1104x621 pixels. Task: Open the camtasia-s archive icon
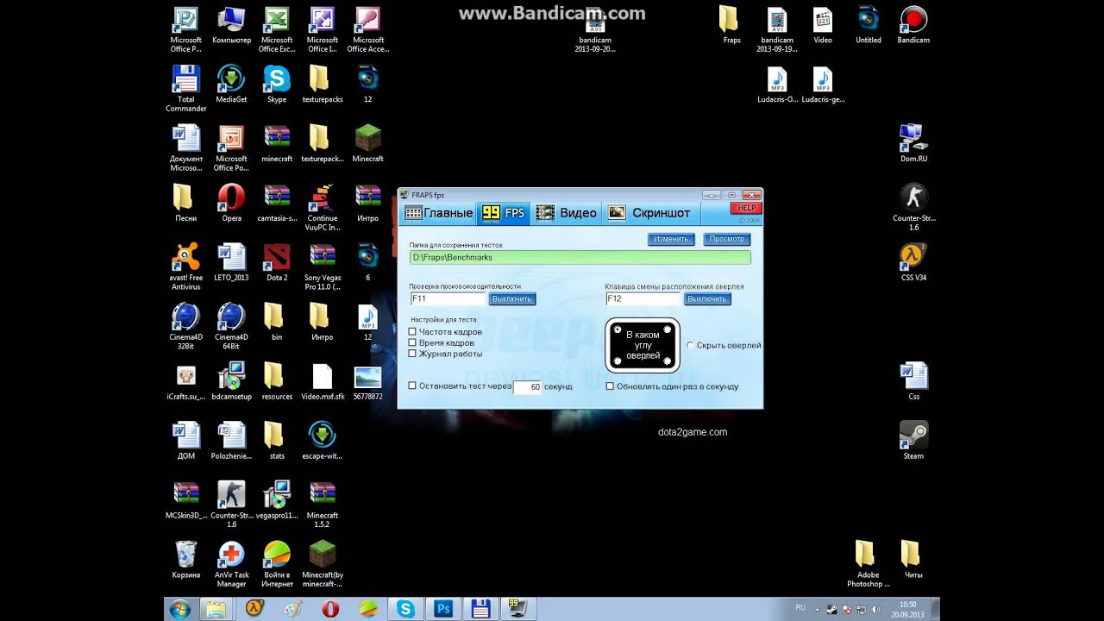(x=277, y=204)
